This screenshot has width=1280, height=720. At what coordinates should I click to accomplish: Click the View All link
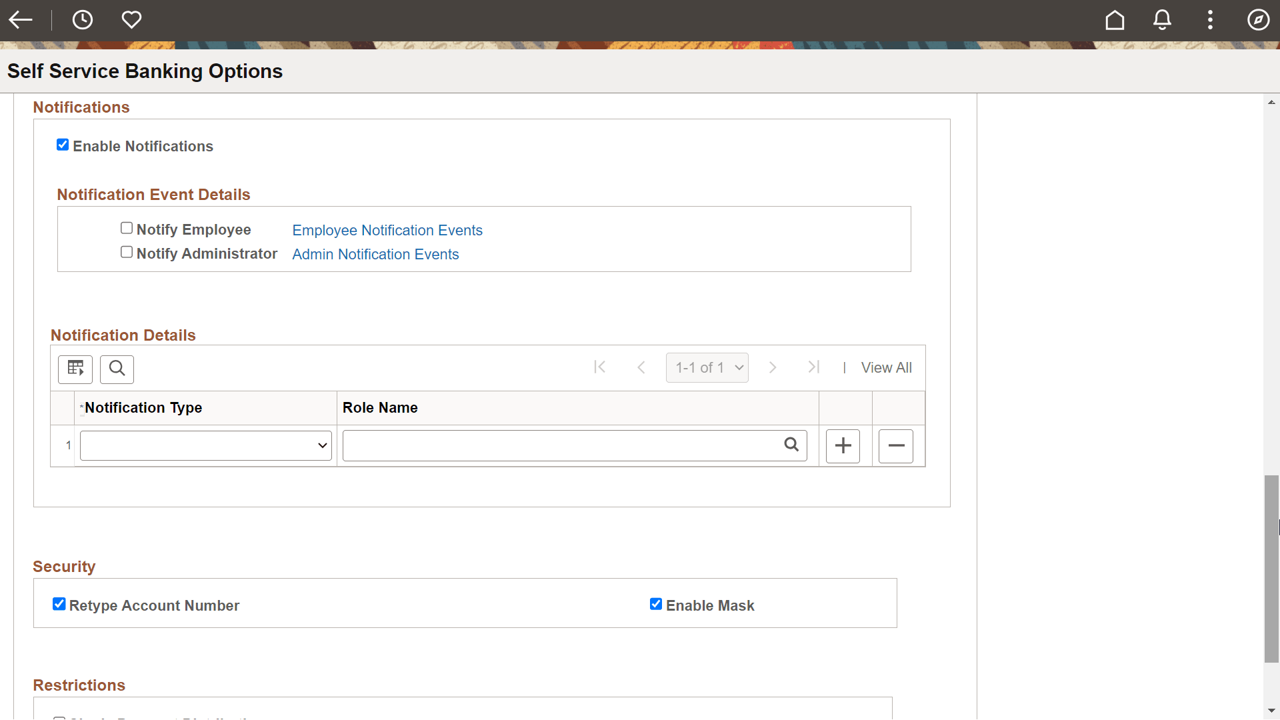[887, 367]
